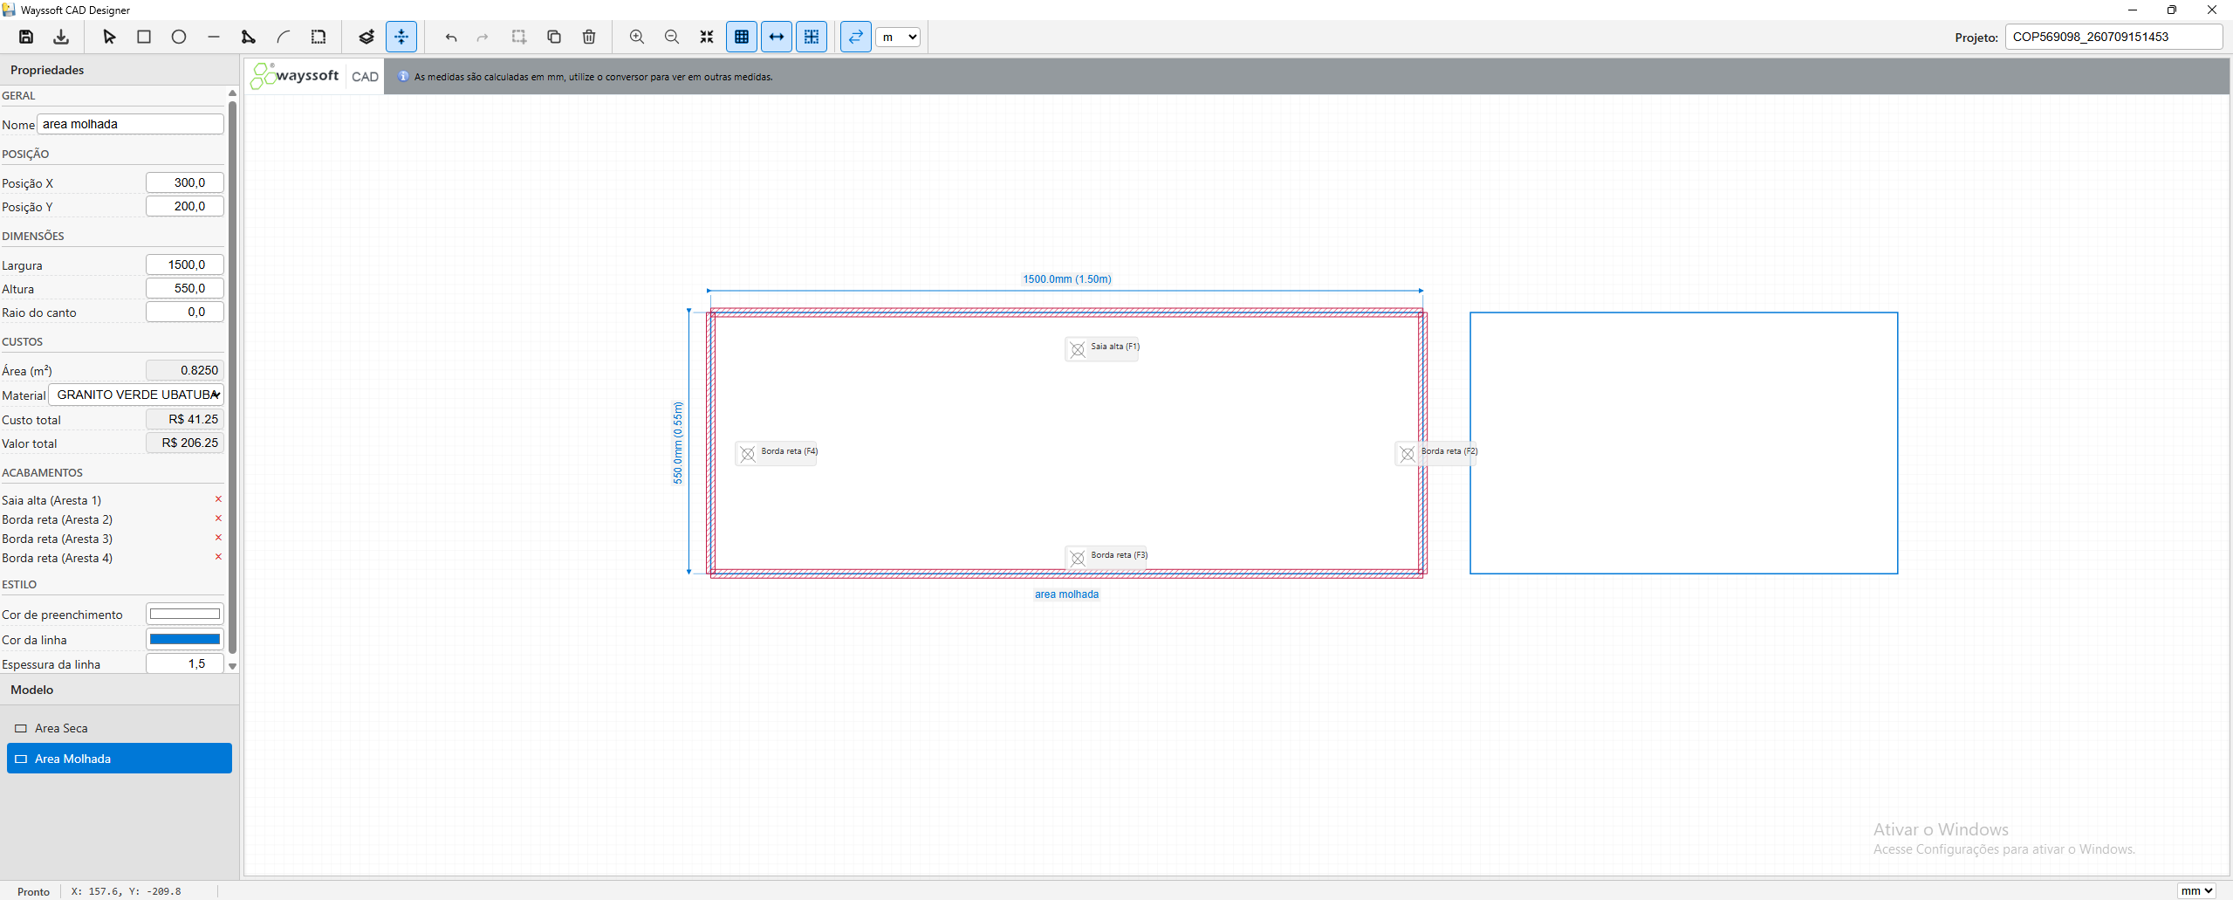Click the area molhada label under shape
The width and height of the screenshot is (2233, 900).
[1066, 594]
